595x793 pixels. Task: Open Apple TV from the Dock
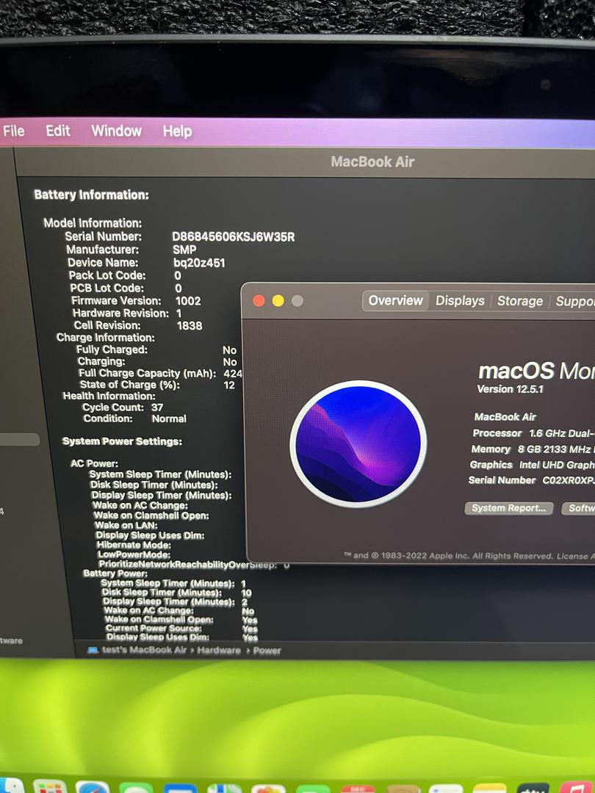coord(533,788)
